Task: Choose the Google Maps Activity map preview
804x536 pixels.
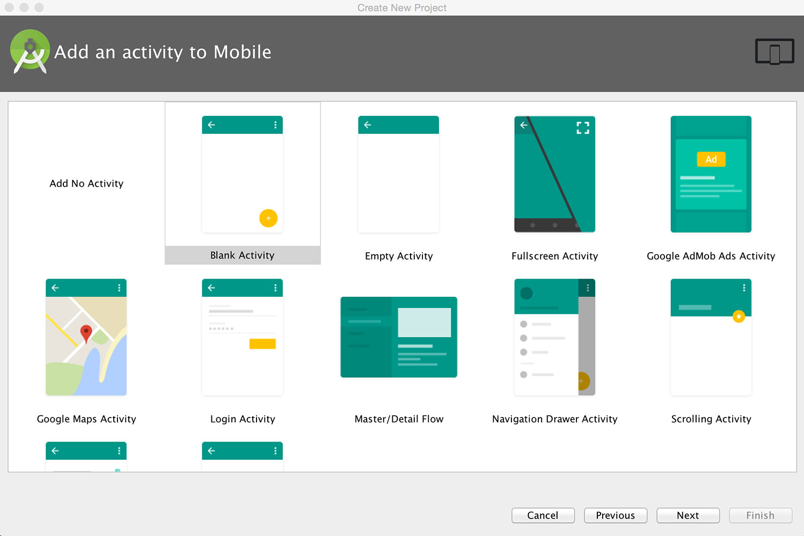Action: click(86, 337)
